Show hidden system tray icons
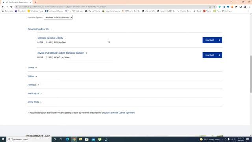Viewport: 252px width, 142px height. (x=222, y=139)
